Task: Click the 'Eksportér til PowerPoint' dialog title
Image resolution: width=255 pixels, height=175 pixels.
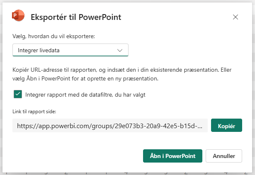Action: (76, 17)
